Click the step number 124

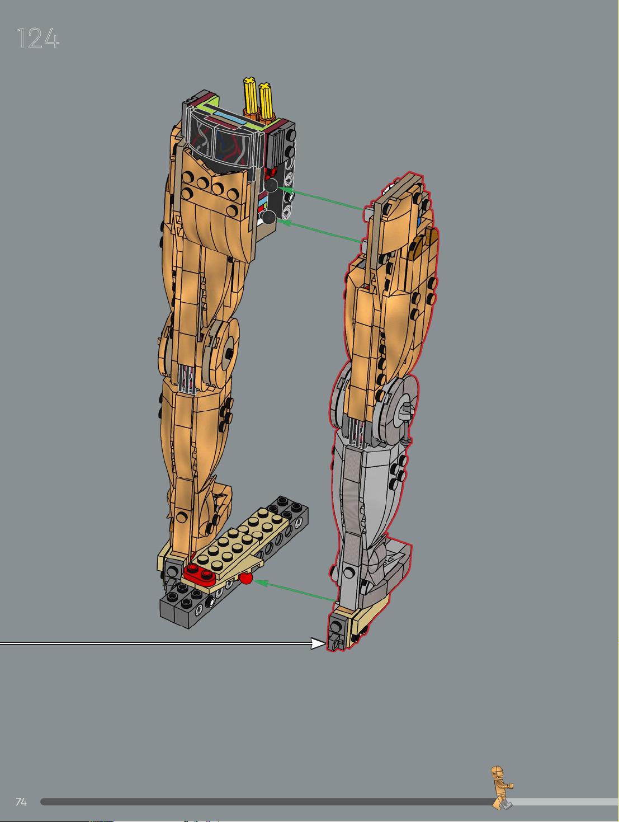pos(37,39)
